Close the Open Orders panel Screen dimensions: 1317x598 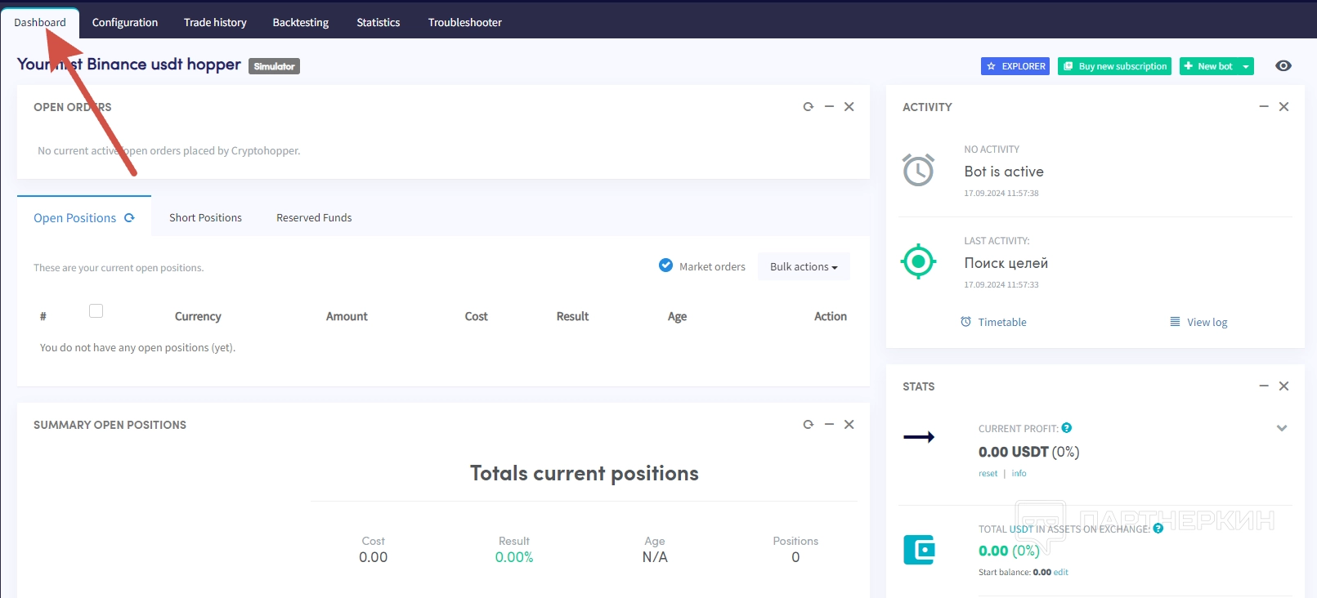pyautogui.click(x=849, y=107)
